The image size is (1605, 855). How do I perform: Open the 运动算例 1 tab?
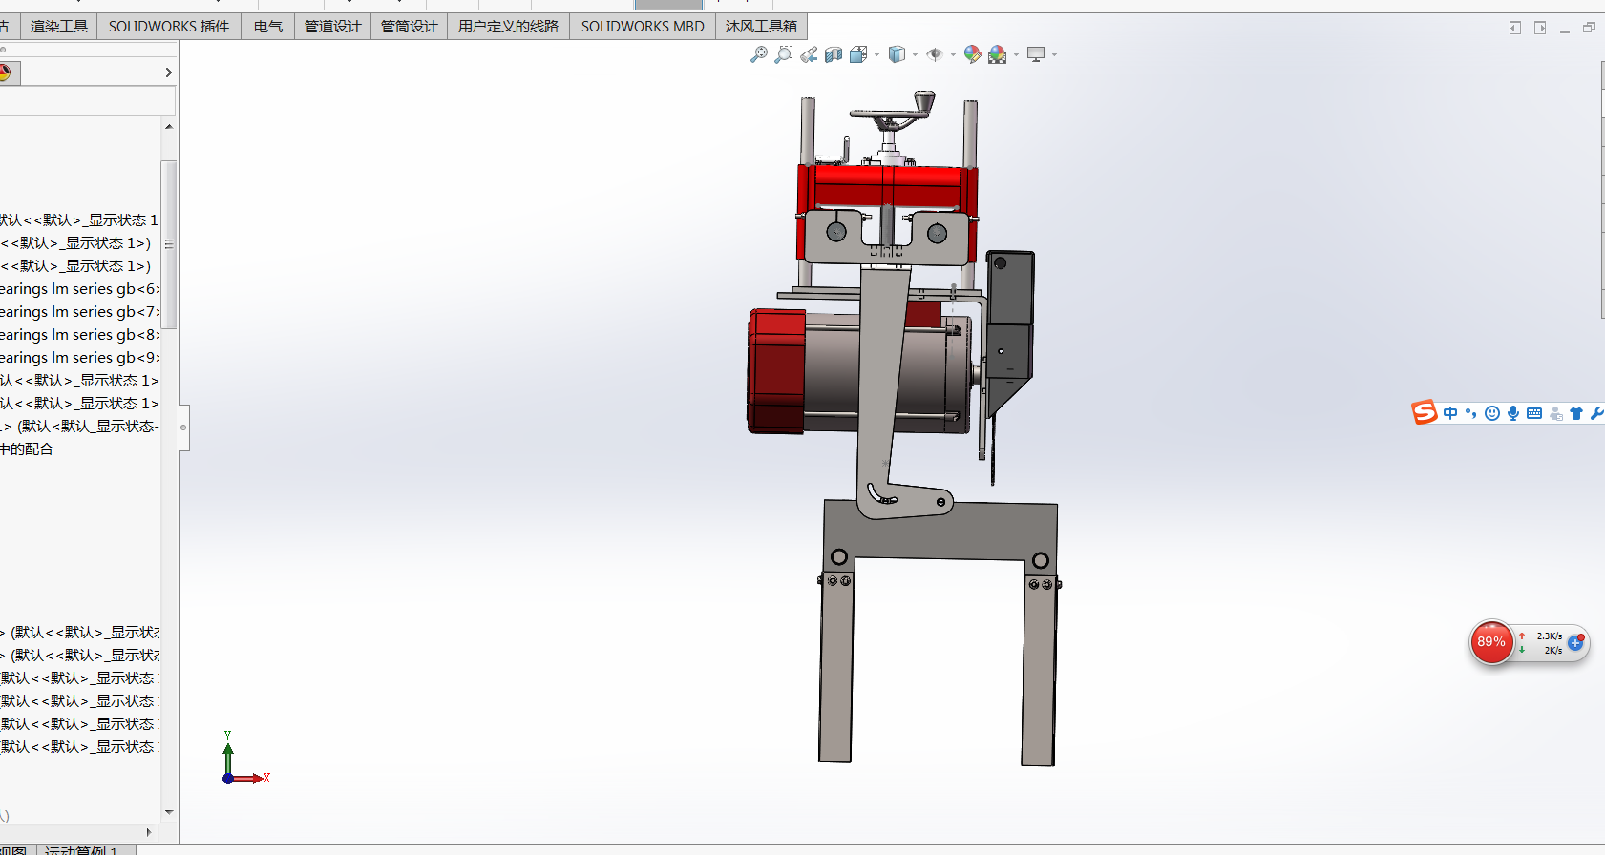pyautogui.click(x=80, y=849)
